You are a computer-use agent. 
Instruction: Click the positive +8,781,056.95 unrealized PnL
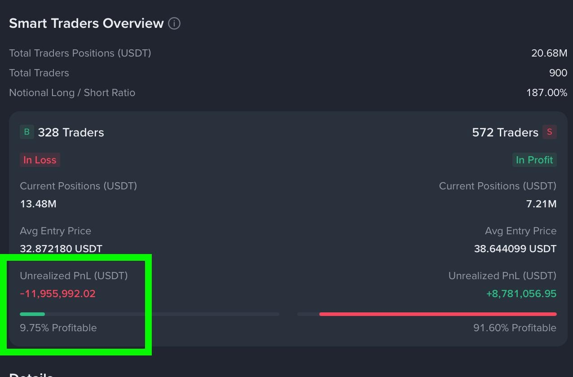click(521, 294)
